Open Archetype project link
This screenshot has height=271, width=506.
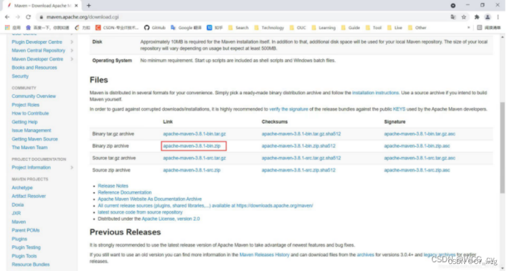click(x=22, y=188)
